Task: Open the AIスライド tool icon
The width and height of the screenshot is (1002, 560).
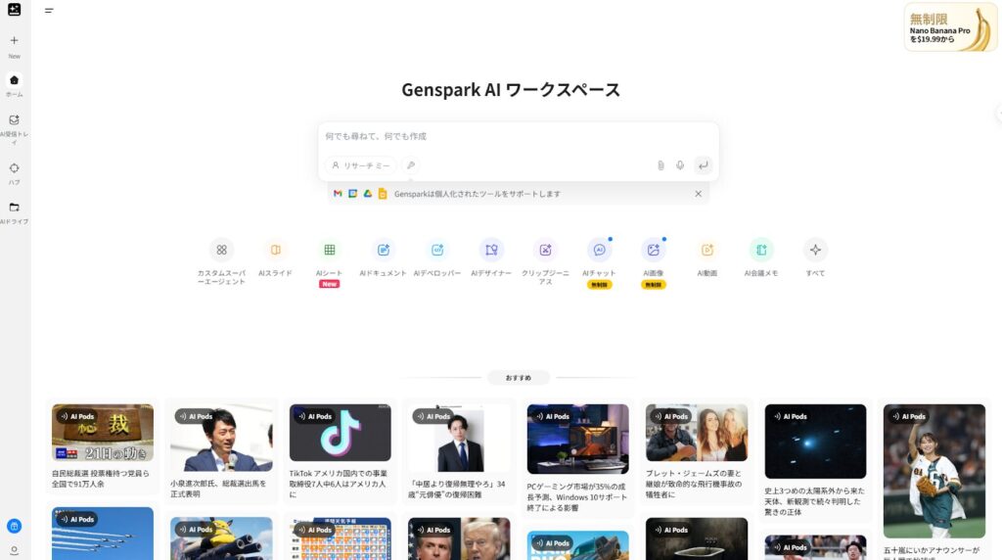Action: point(275,251)
